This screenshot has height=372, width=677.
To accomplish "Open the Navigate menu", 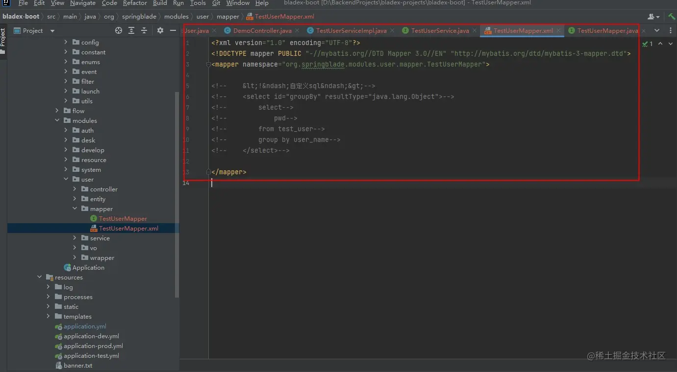I will [82, 3].
